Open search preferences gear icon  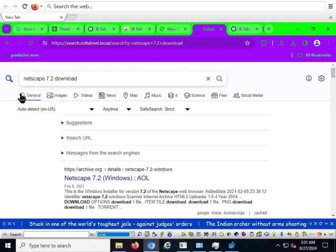coord(321,78)
